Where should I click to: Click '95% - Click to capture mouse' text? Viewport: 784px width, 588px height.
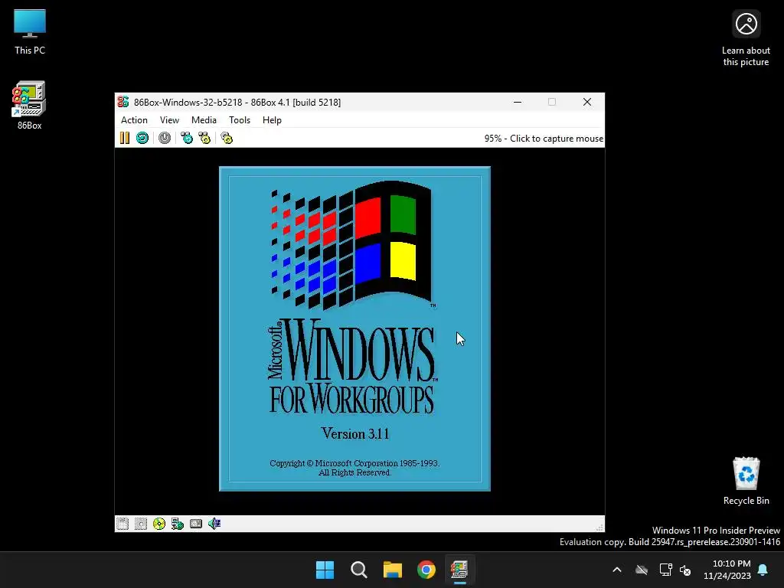pyautogui.click(x=544, y=139)
